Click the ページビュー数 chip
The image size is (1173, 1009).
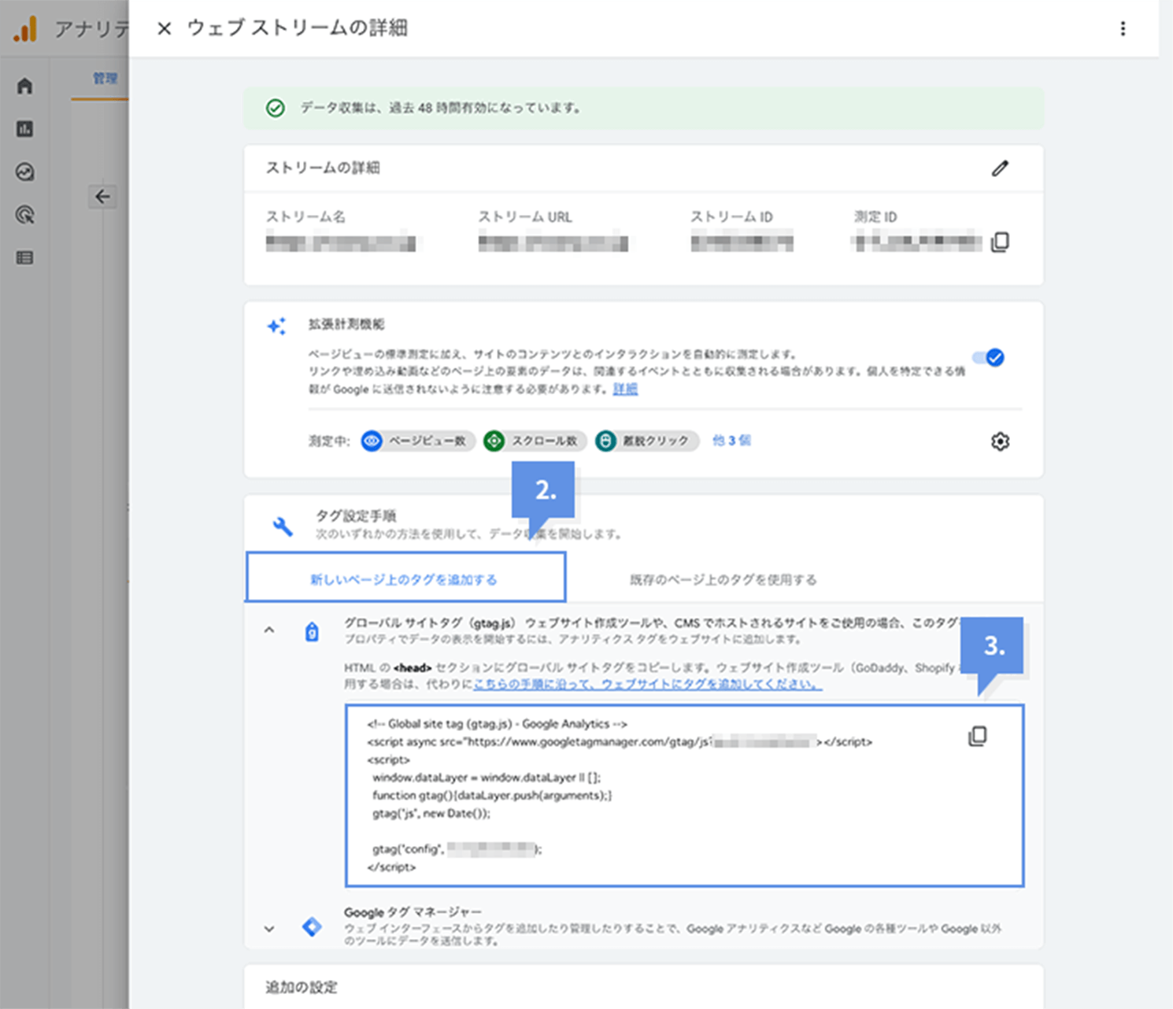point(418,441)
